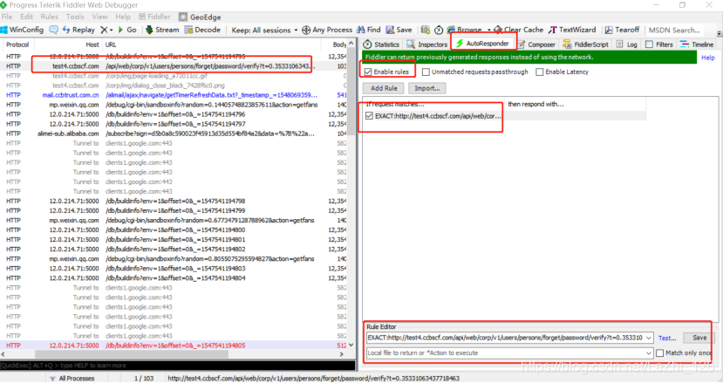The image size is (723, 383).
Task: Open the Fiddler book menu
Action: point(154,17)
